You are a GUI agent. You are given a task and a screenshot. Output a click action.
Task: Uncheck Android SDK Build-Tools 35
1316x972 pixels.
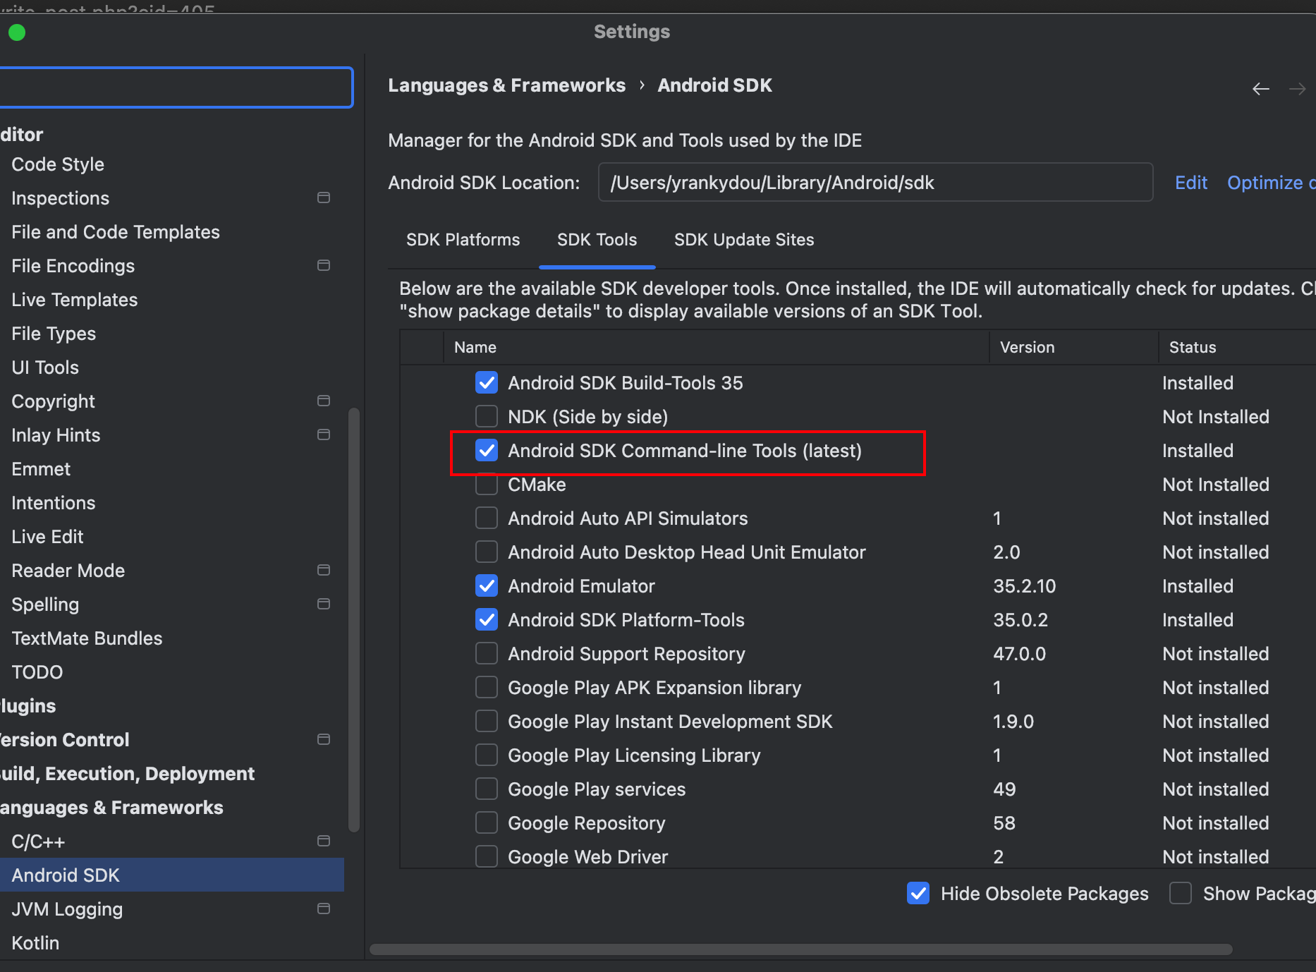(x=487, y=382)
